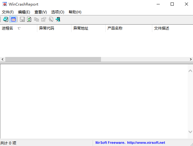Open the 选项(O) menu

coord(58,12)
